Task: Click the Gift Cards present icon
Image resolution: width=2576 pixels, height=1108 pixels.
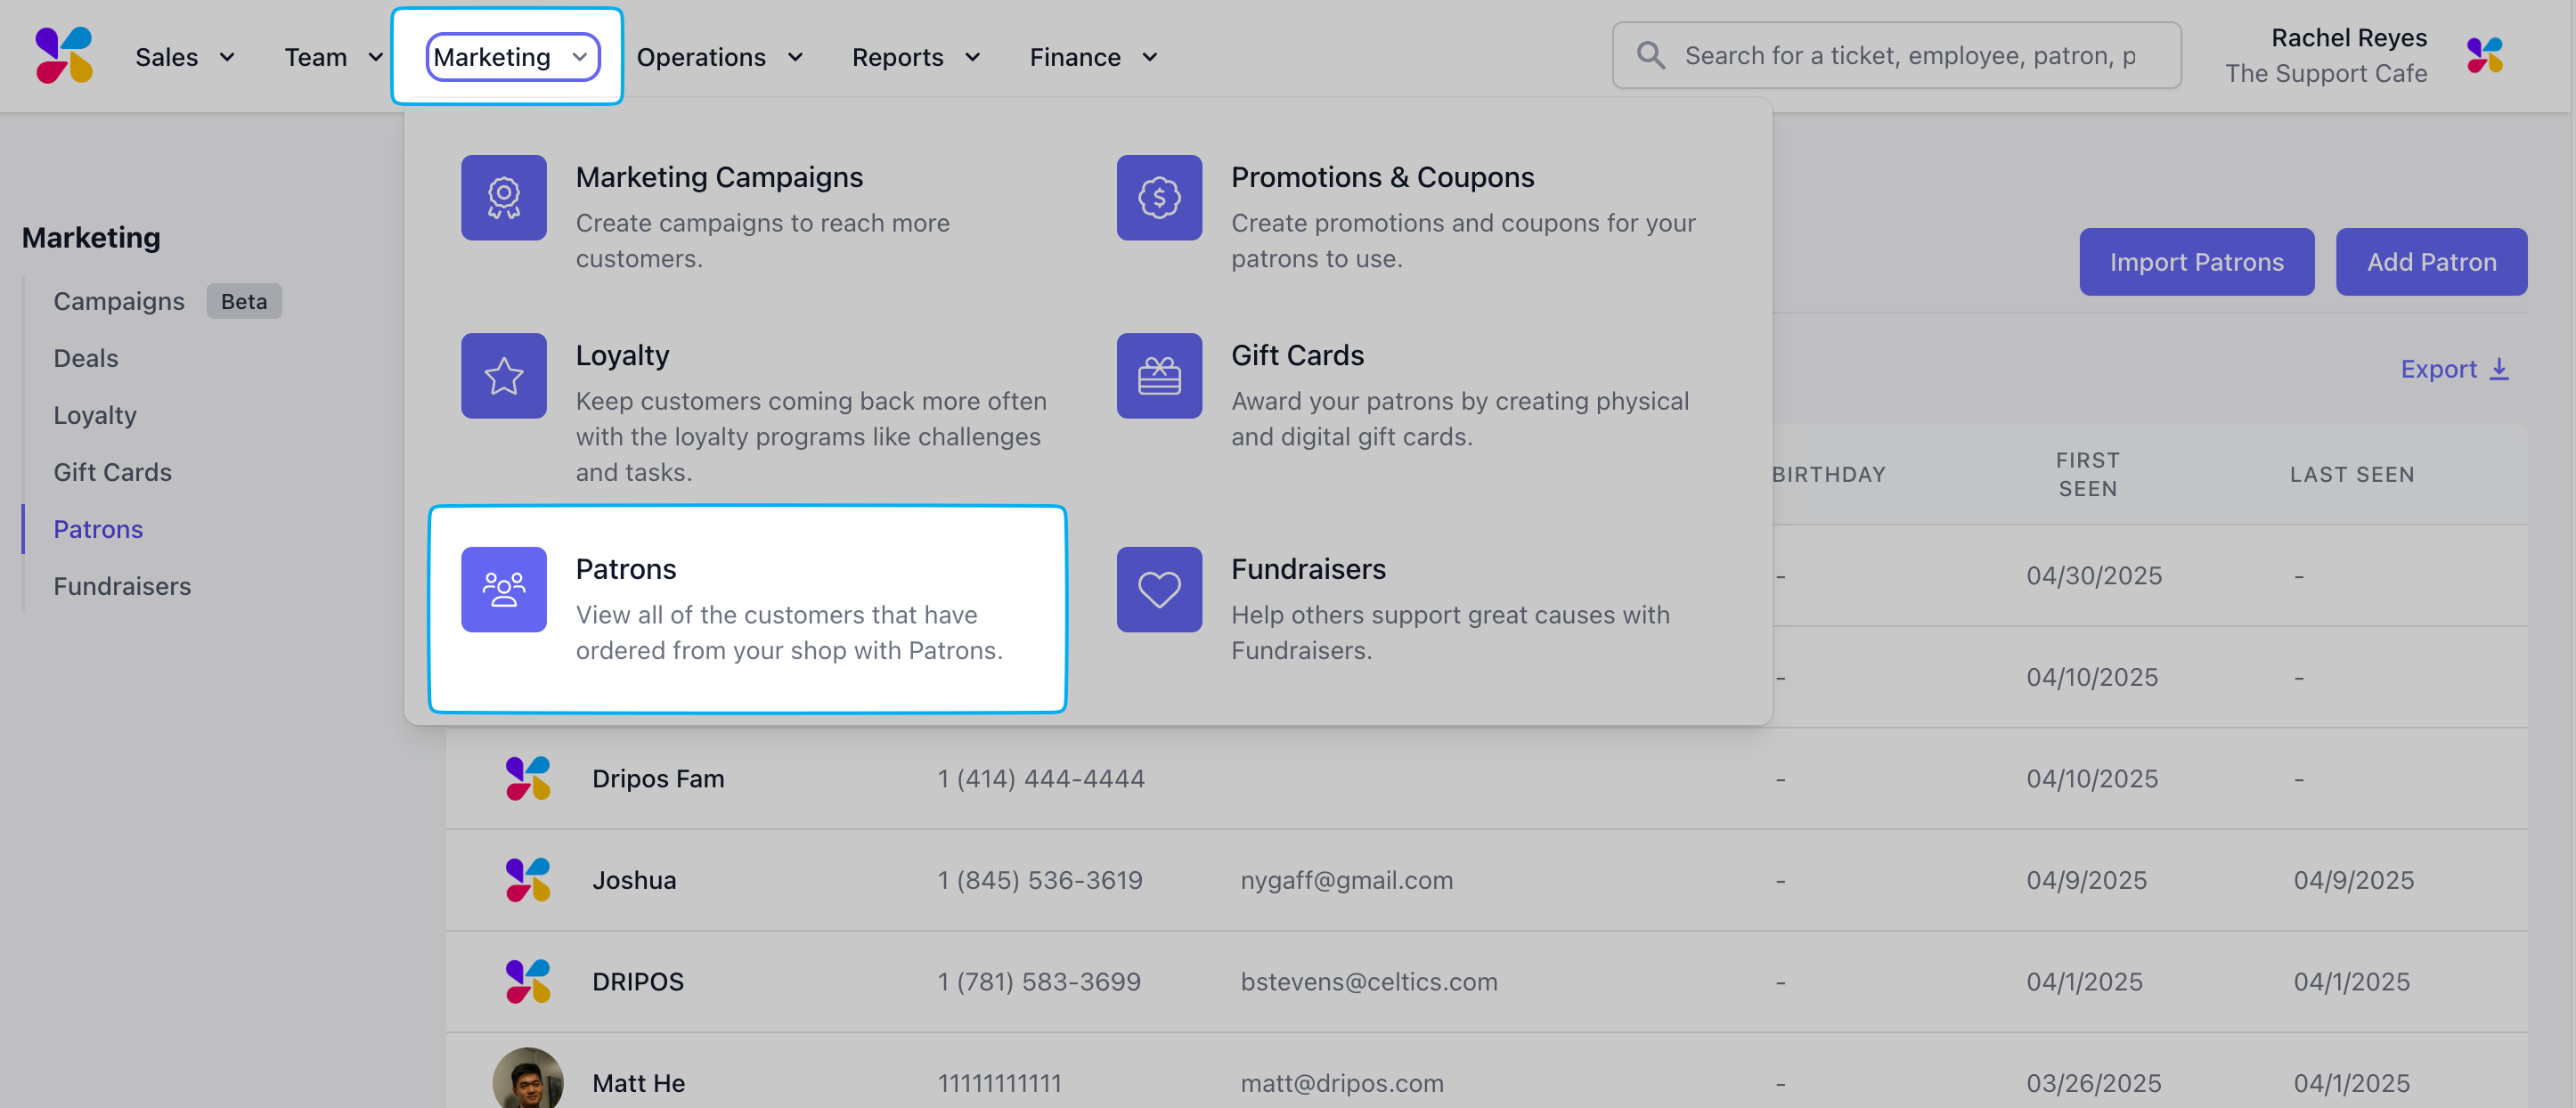Action: 1158,376
